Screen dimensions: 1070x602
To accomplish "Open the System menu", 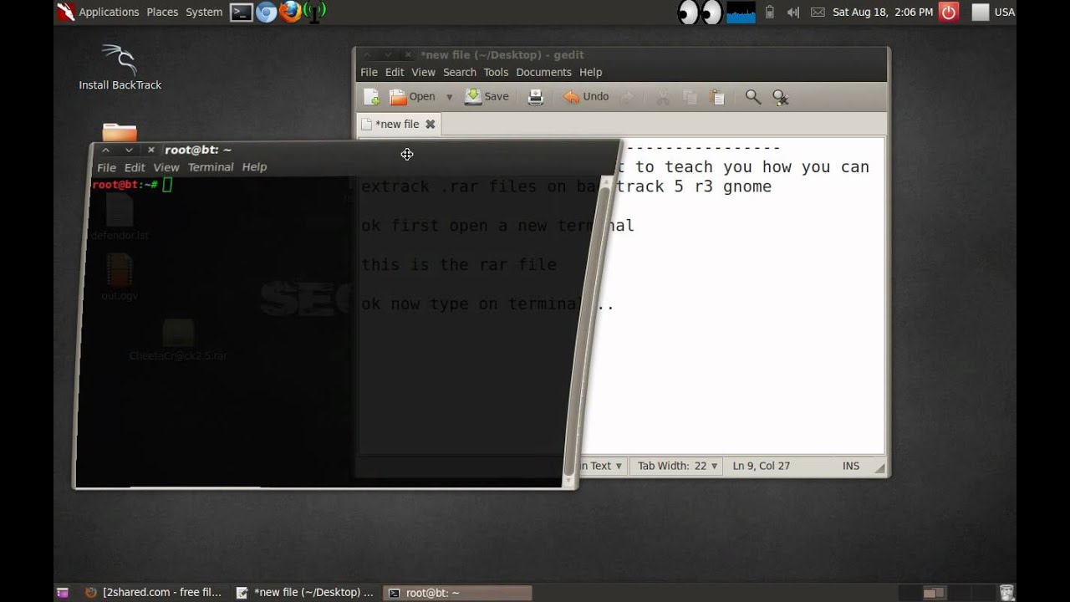I will [x=204, y=12].
